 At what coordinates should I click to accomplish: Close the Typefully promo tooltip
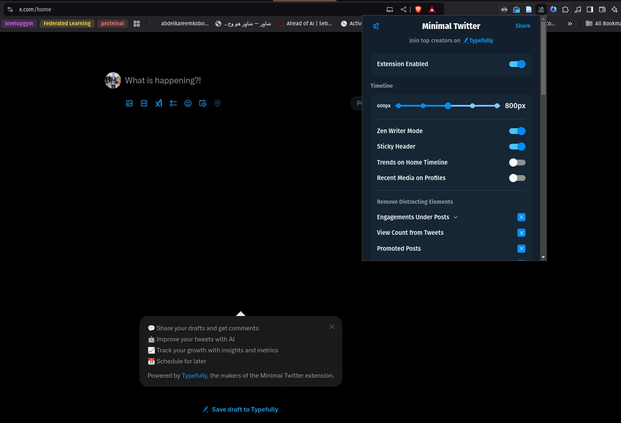coord(332,327)
